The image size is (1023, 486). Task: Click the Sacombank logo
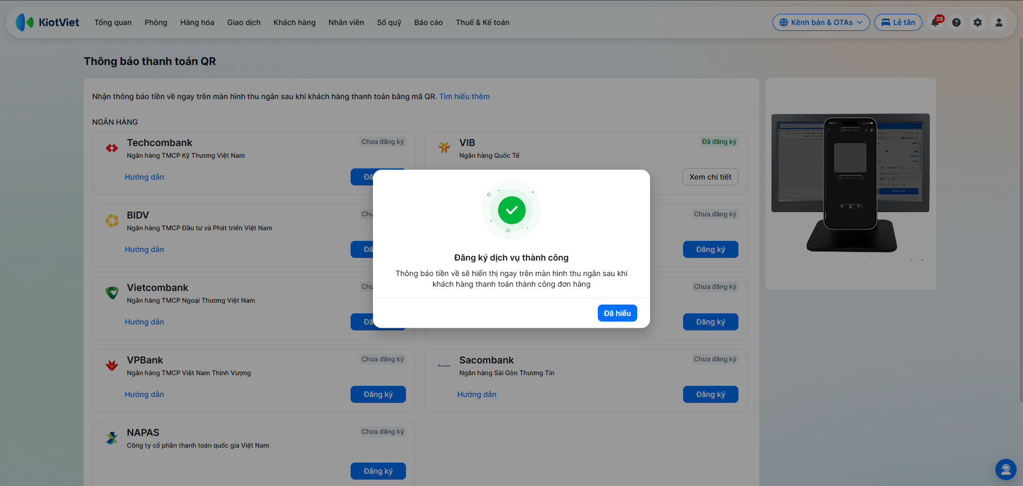(x=444, y=366)
